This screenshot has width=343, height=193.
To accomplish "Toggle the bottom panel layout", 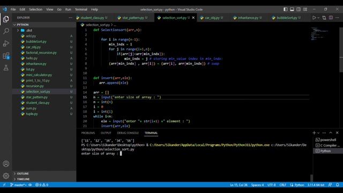I will [x=292, y=10].
